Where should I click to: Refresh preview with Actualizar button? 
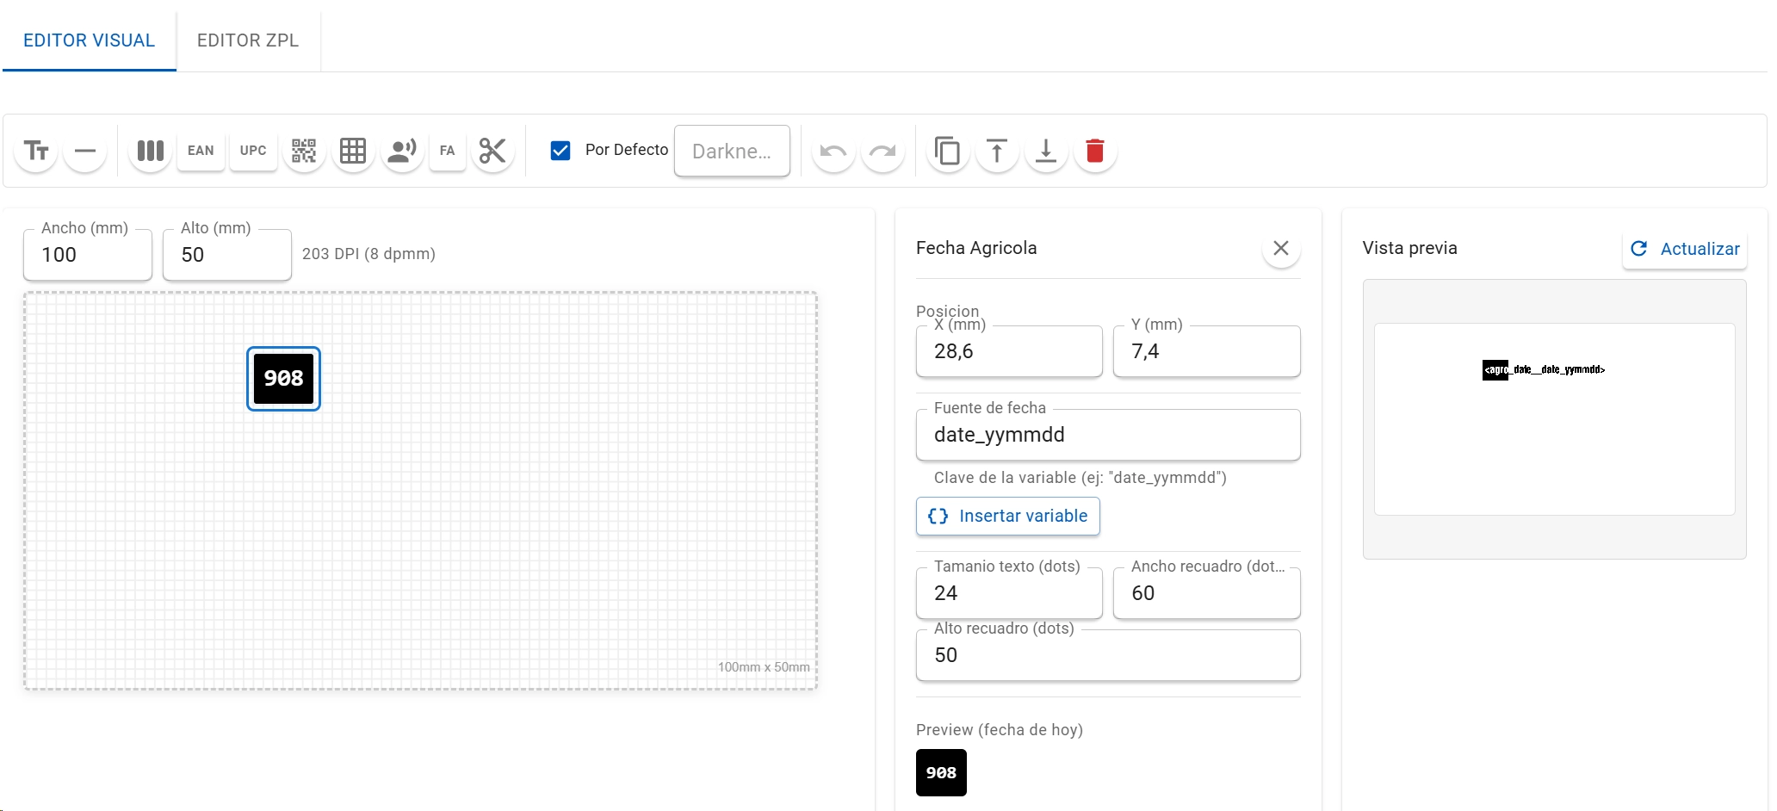[1685, 249]
